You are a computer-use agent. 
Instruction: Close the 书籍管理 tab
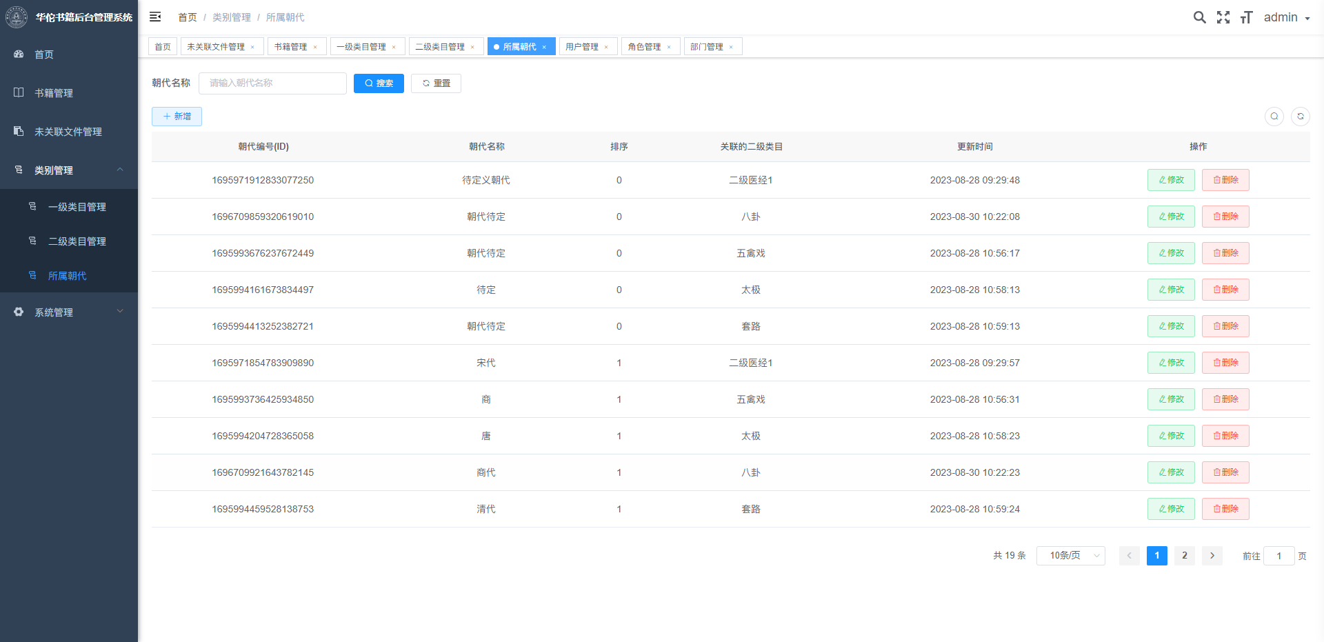315,47
